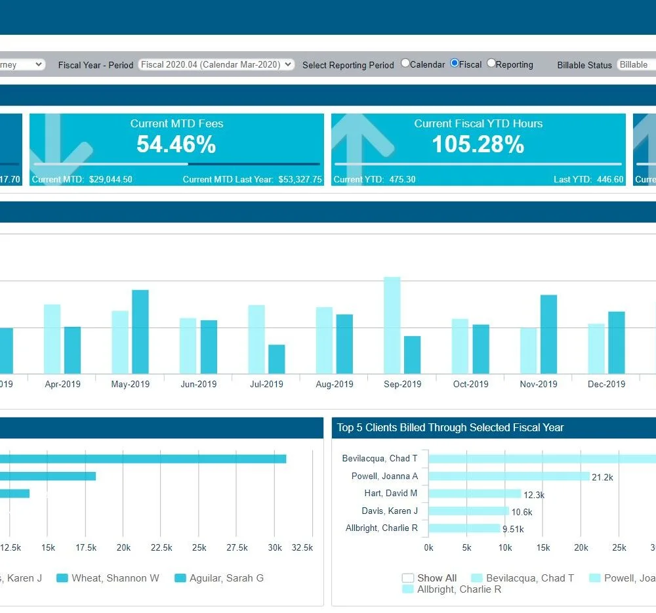Click Powell, Joanna A 21.2k bar

509,476
